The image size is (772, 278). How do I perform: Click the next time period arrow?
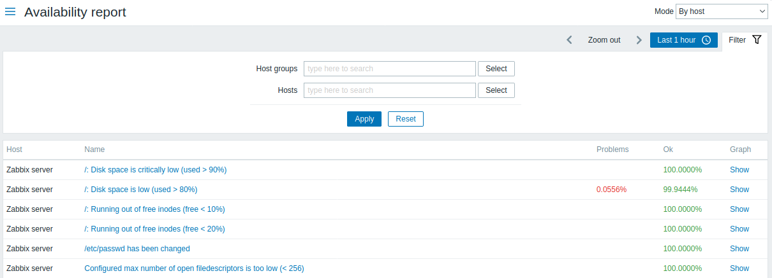[639, 40]
